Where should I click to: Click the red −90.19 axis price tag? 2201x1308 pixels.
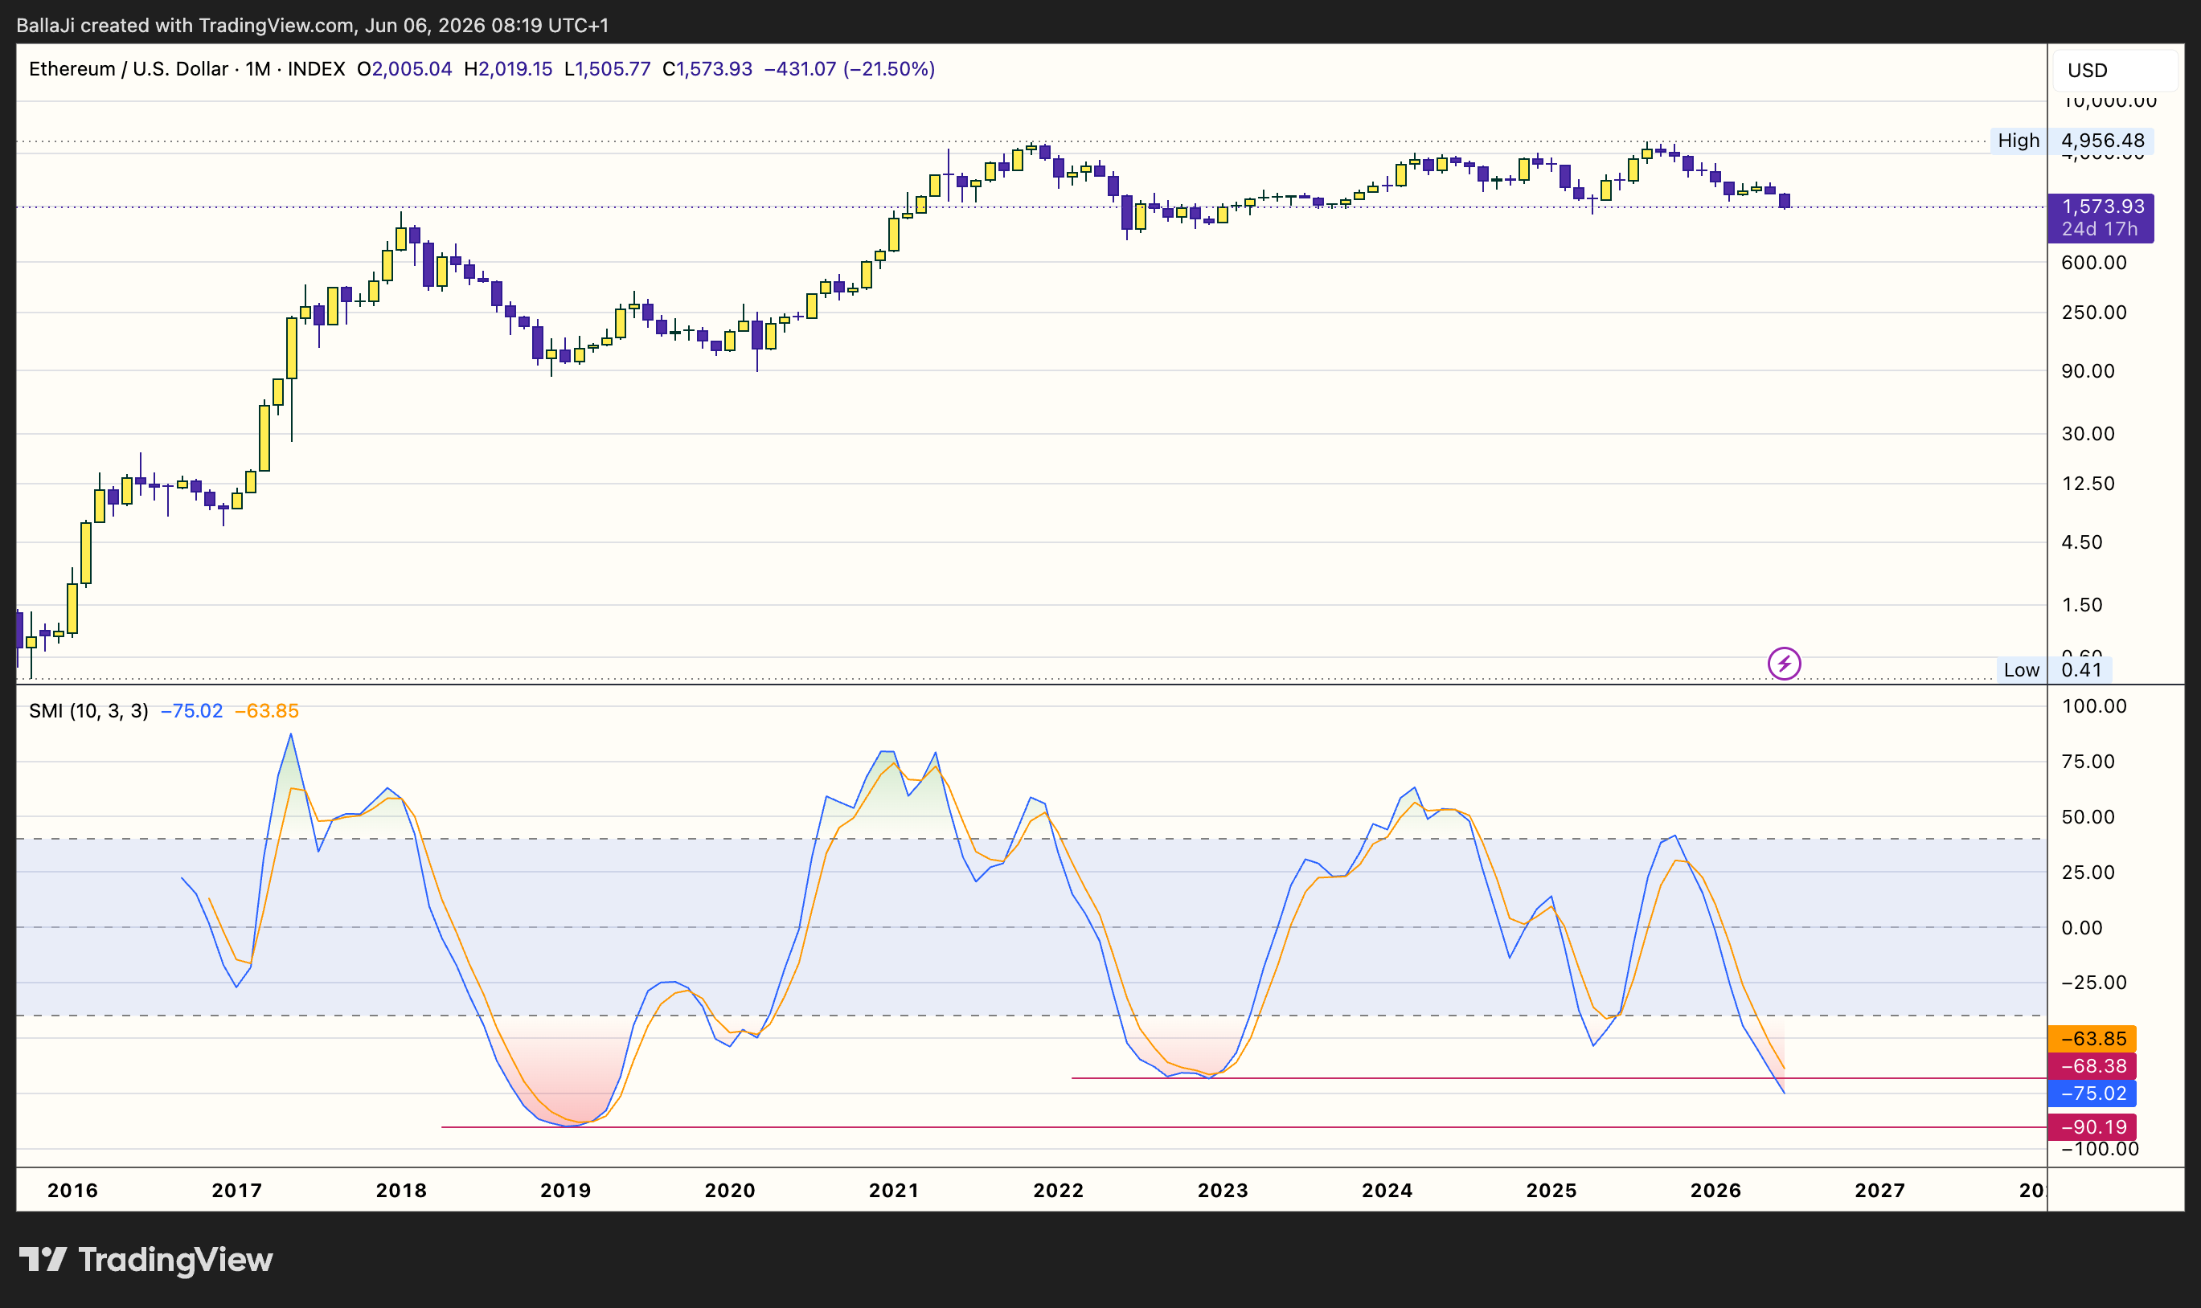[2092, 1127]
